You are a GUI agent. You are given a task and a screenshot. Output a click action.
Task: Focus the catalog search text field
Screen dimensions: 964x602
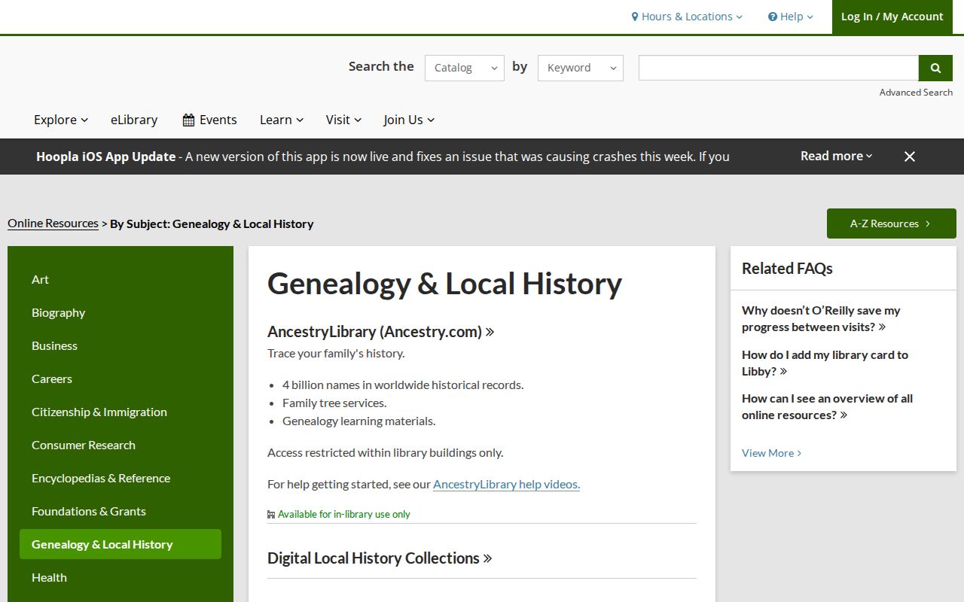[x=778, y=68]
